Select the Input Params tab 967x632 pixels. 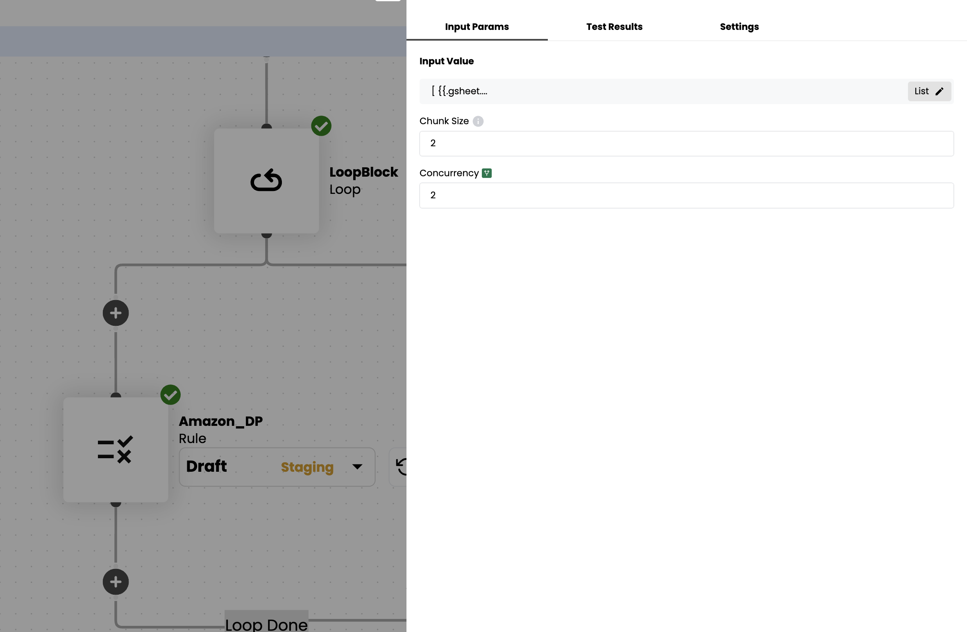(x=477, y=27)
